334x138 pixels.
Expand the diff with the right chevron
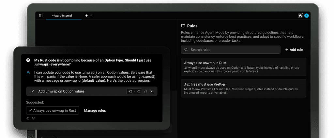click(151, 91)
